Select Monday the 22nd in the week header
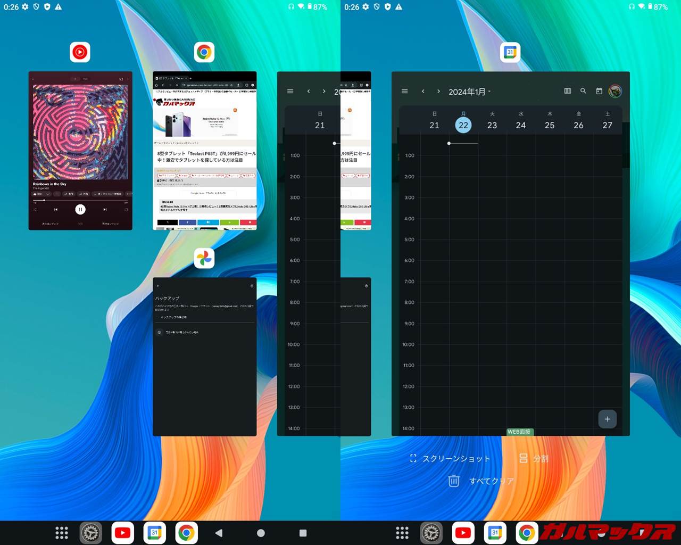Screen dimensions: 681x545 (463, 125)
